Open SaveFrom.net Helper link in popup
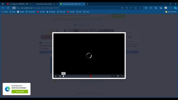178x100 pixels. point(19,88)
